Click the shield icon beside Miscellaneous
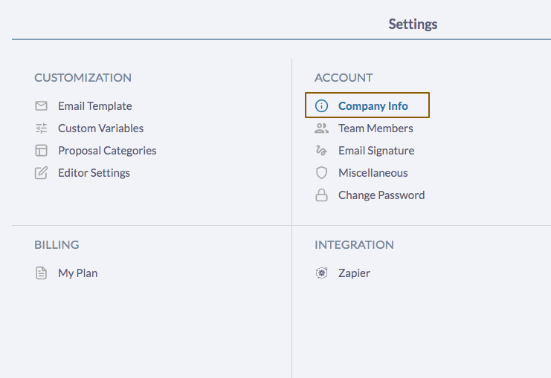Screen dimensions: 551x378 click(321, 173)
